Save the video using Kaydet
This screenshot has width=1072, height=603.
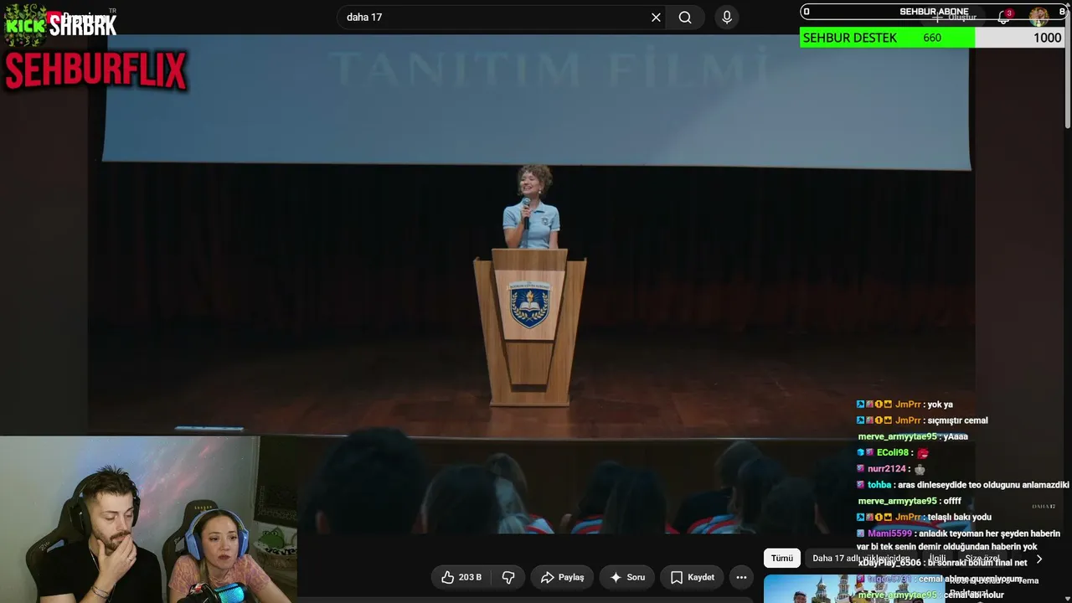coord(692,577)
